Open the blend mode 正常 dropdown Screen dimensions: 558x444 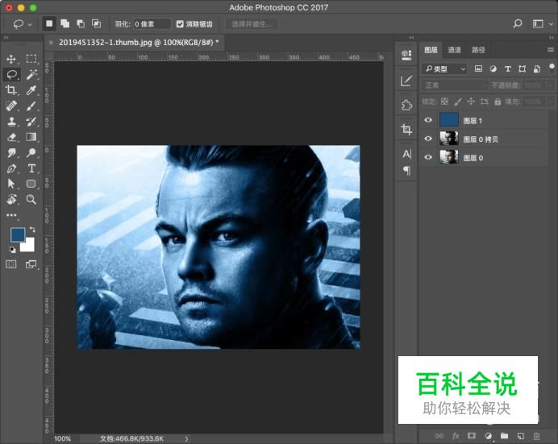[454, 85]
